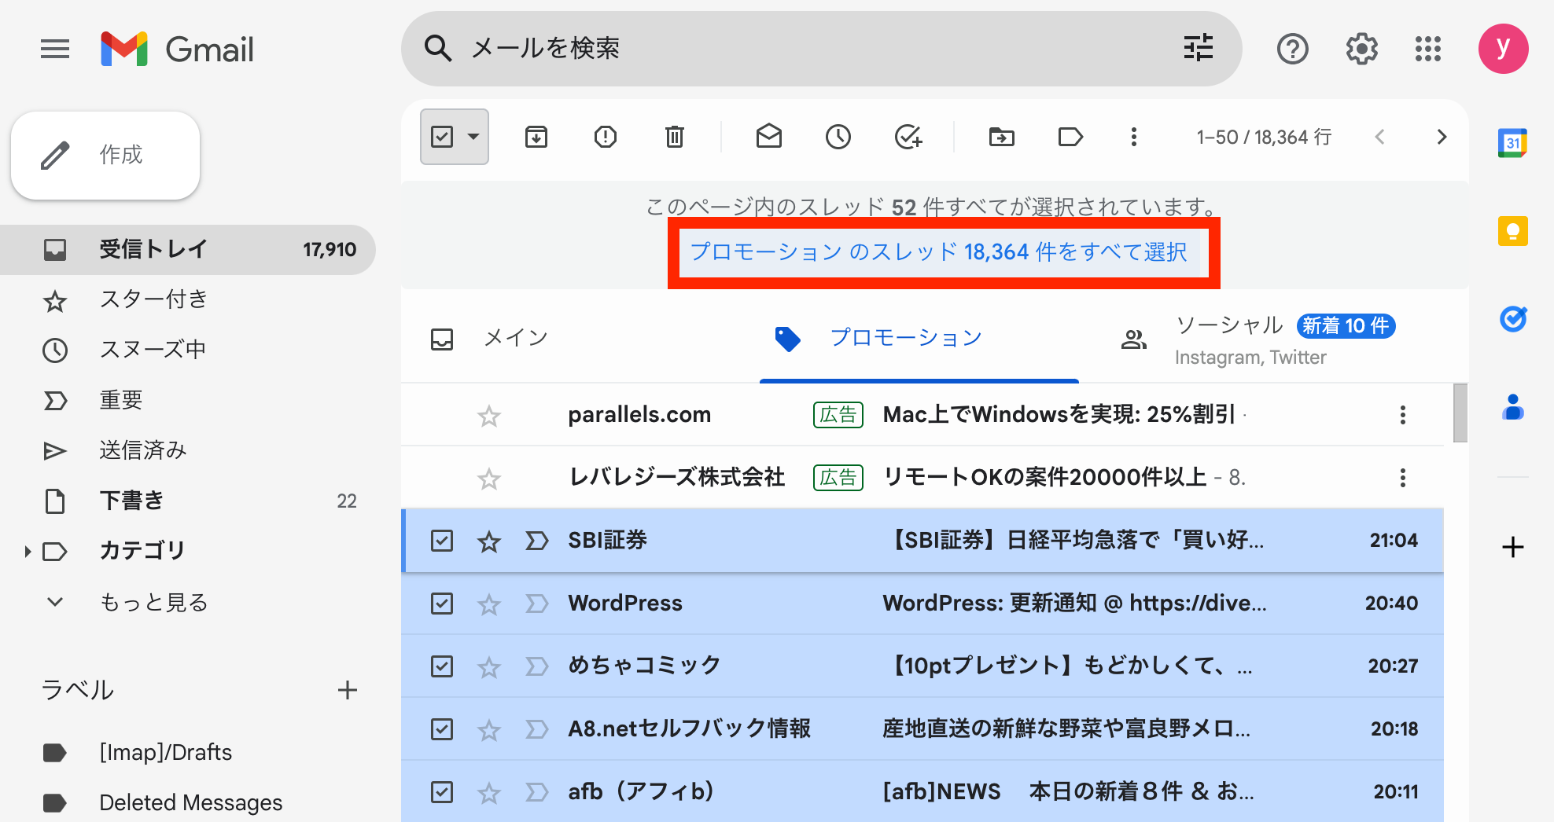The width and height of the screenshot is (1554, 822).
Task: Open the Help question mark icon
Action: click(1292, 49)
